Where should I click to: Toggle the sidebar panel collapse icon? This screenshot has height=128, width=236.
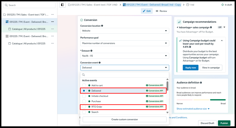(x=62, y=5)
